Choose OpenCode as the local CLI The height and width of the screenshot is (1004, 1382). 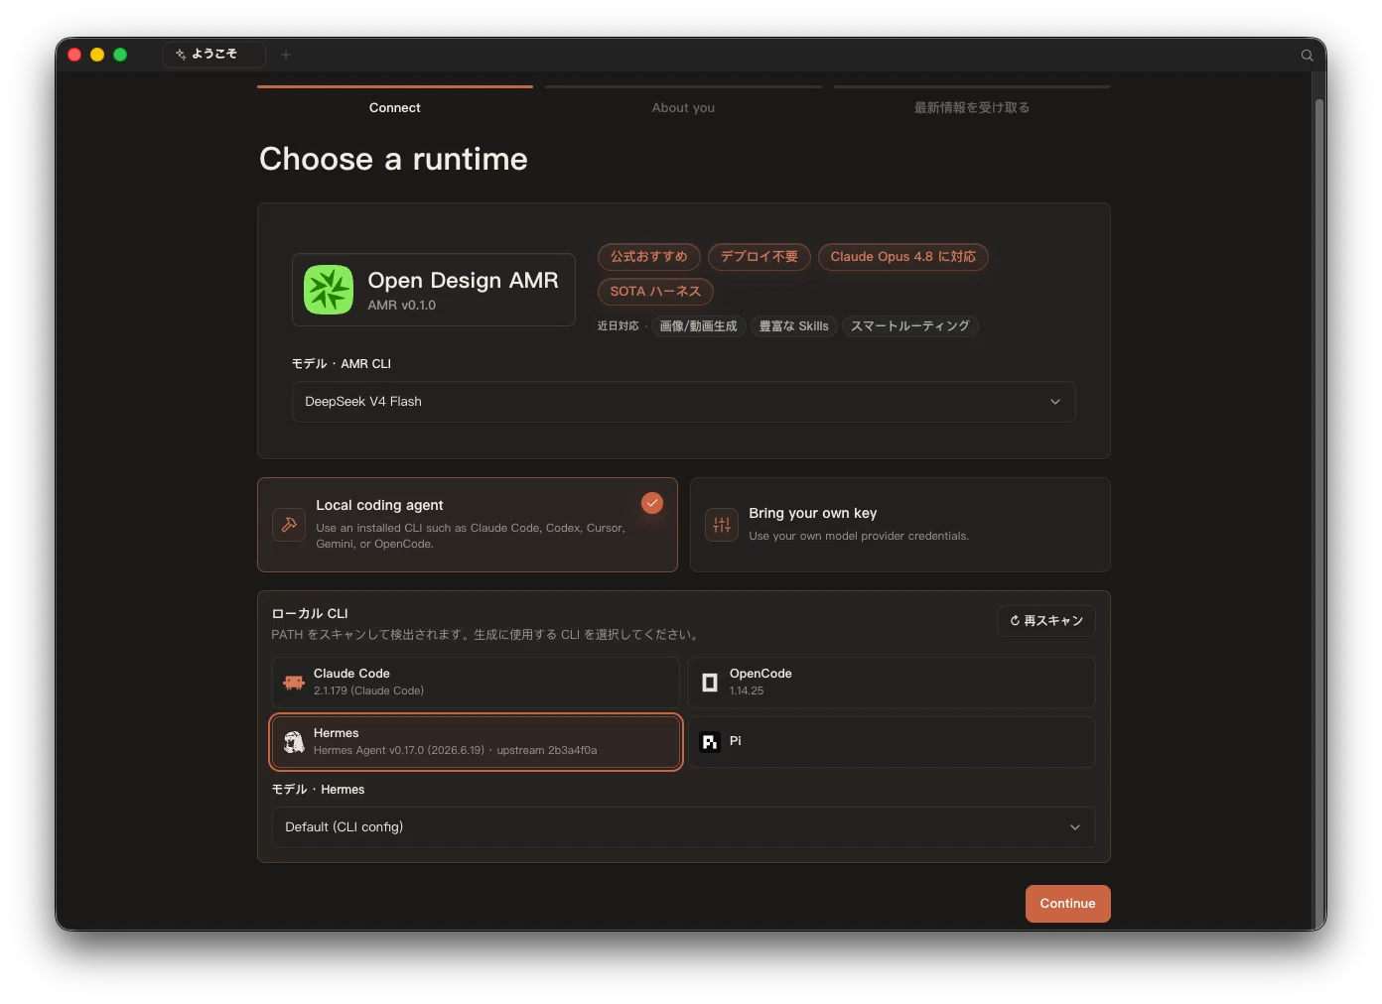pyautogui.click(x=892, y=683)
